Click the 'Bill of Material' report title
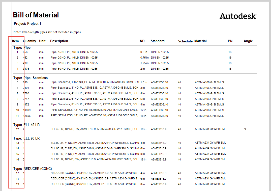Viewport: 271px width, 191px height. pos(36,15)
